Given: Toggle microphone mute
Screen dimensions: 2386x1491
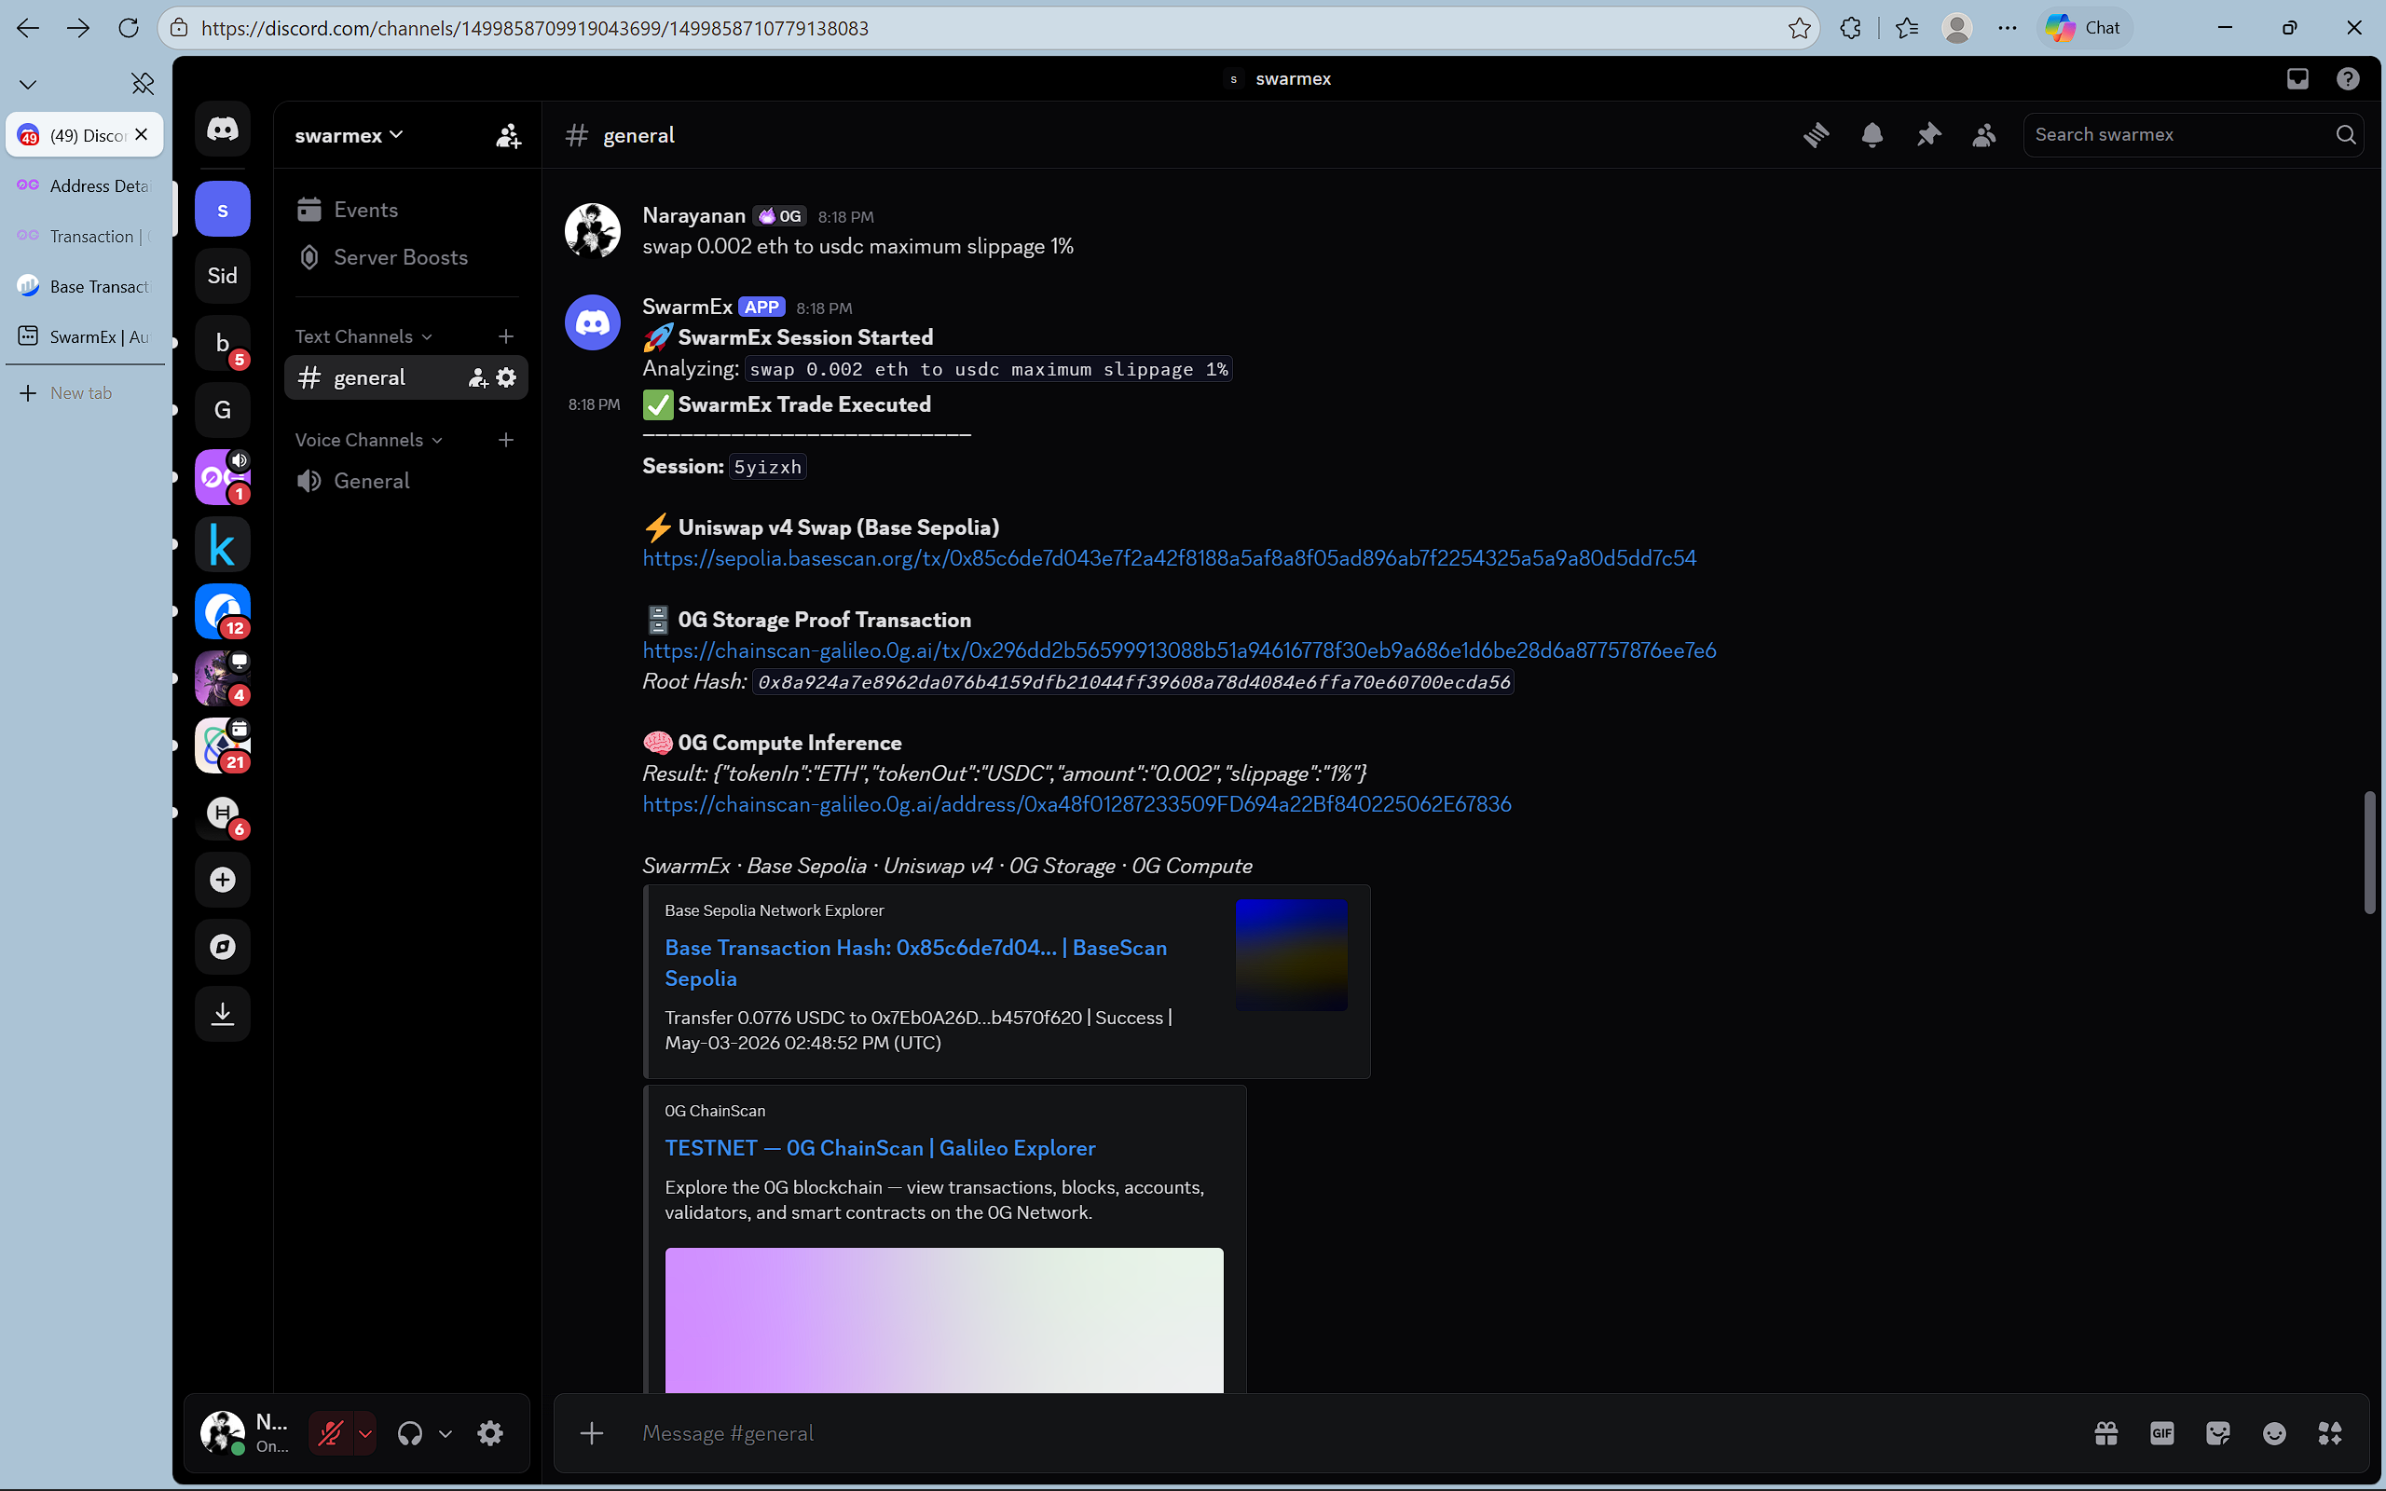Looking at the screenshot, I should point(331,1433).
